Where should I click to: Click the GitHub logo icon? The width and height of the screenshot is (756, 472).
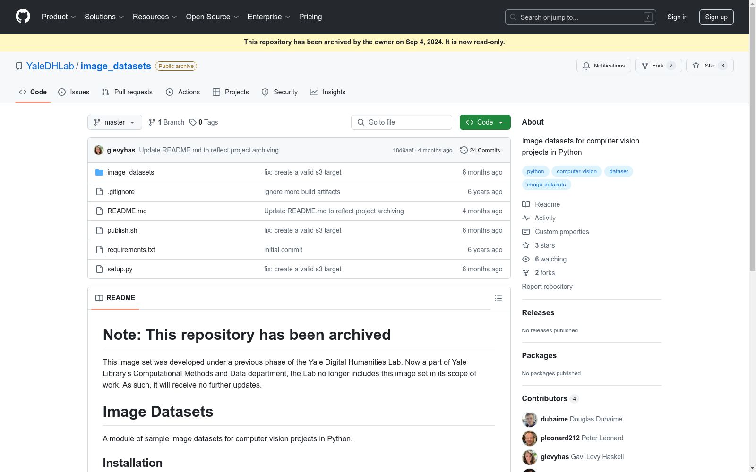coord(23,17)
